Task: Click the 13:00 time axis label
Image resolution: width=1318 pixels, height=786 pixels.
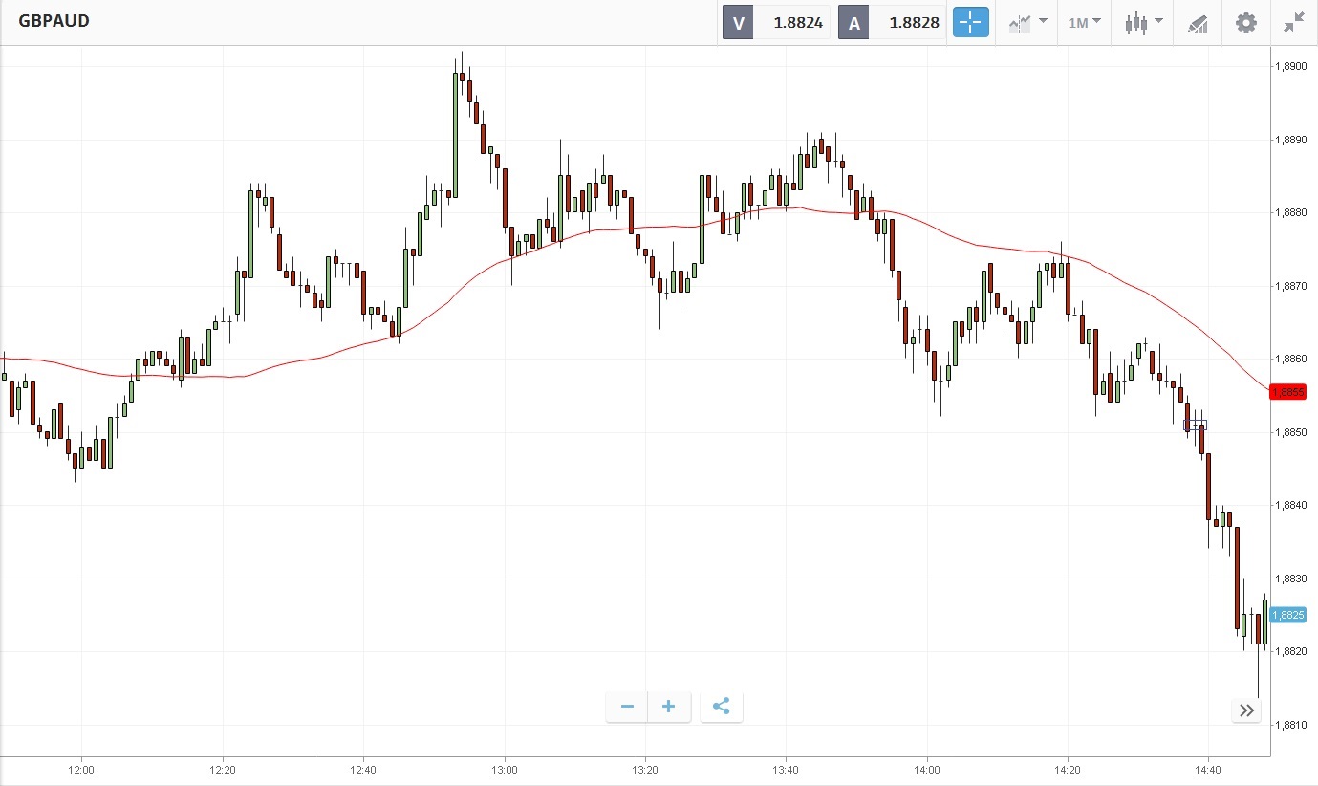Action: tap(505, 769)
